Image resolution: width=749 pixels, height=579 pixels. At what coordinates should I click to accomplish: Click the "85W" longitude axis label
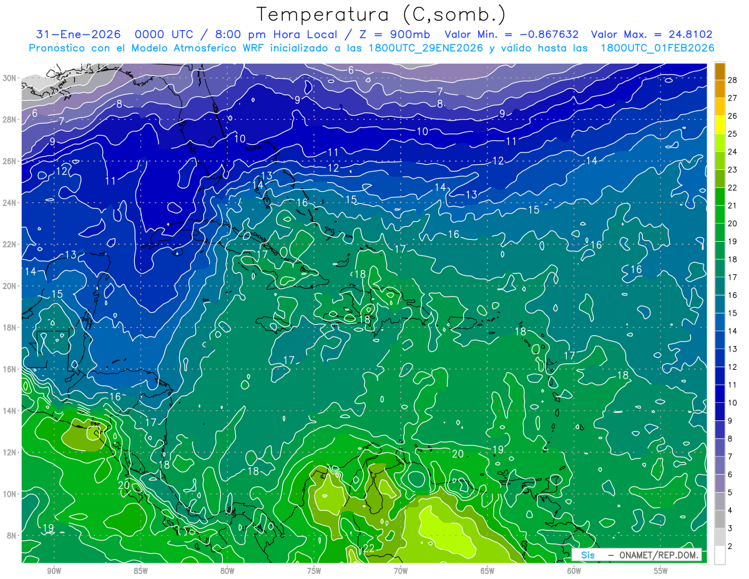(140, 571)
